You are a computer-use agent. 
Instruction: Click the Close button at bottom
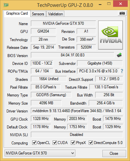[114, 154]
